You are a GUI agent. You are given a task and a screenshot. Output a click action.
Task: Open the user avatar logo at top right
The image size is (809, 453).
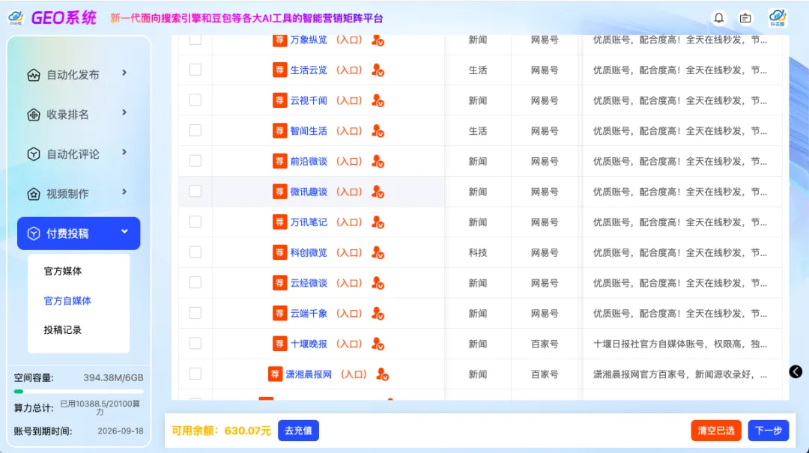click(778, 18)
